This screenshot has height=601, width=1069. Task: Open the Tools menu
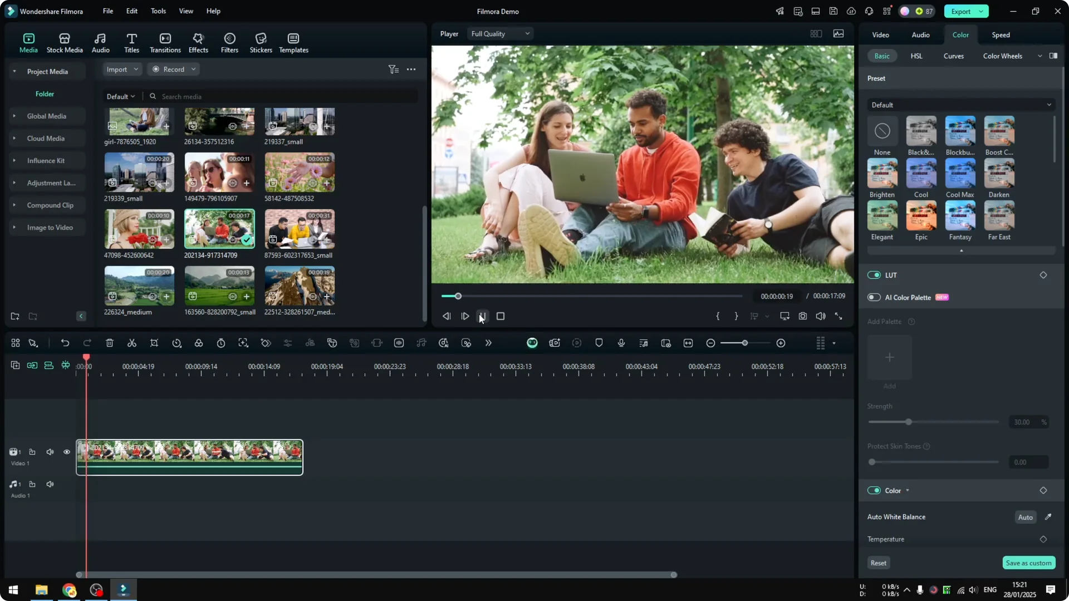point(158,11)
